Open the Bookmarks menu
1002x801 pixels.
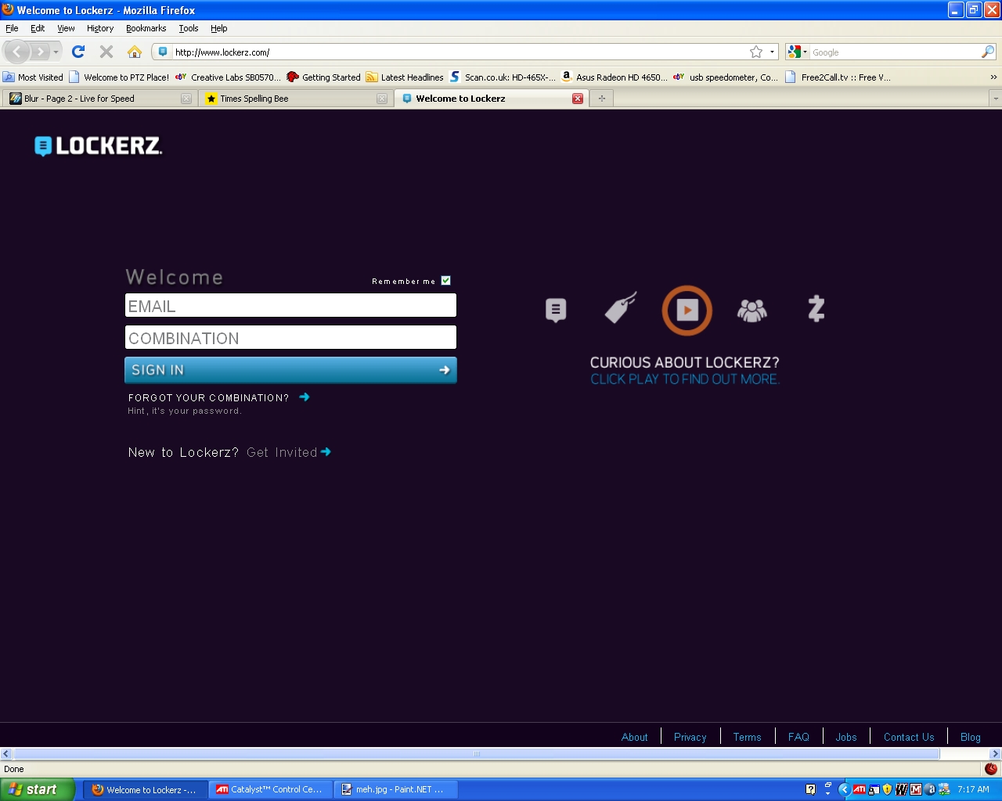point(146,28)
